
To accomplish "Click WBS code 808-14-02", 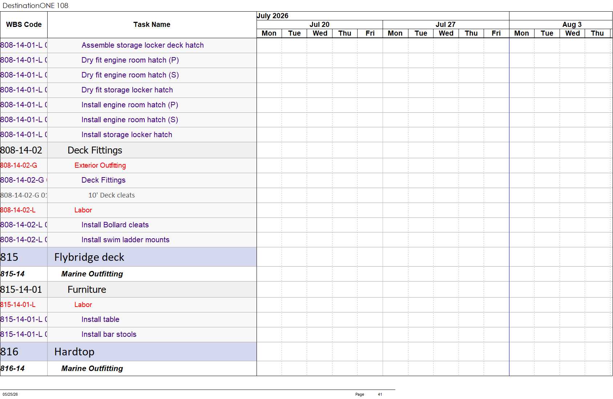I will [x=21, y=150].
